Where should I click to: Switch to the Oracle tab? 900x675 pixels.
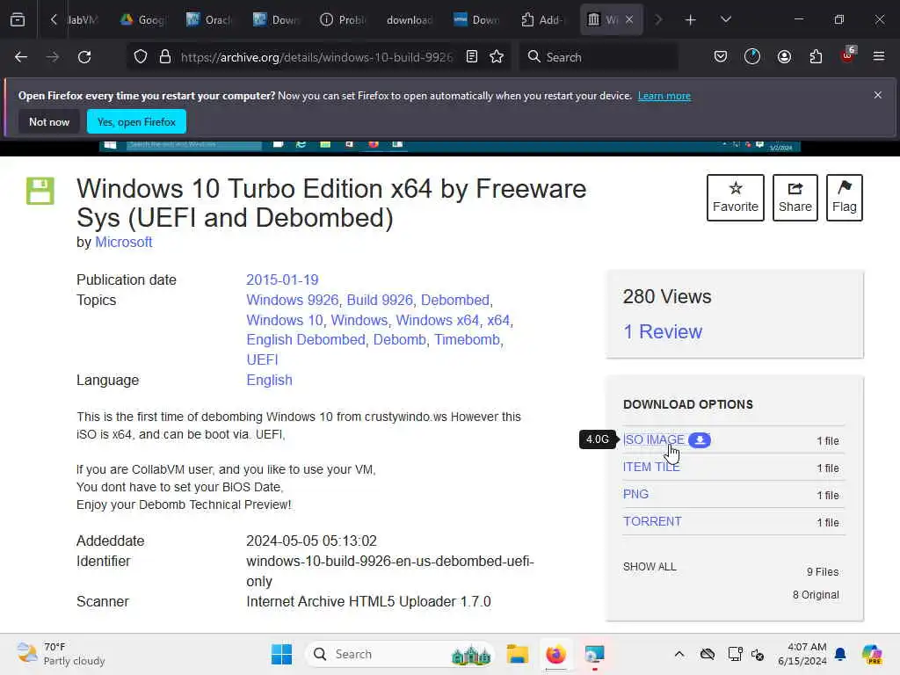click(208, 20)
